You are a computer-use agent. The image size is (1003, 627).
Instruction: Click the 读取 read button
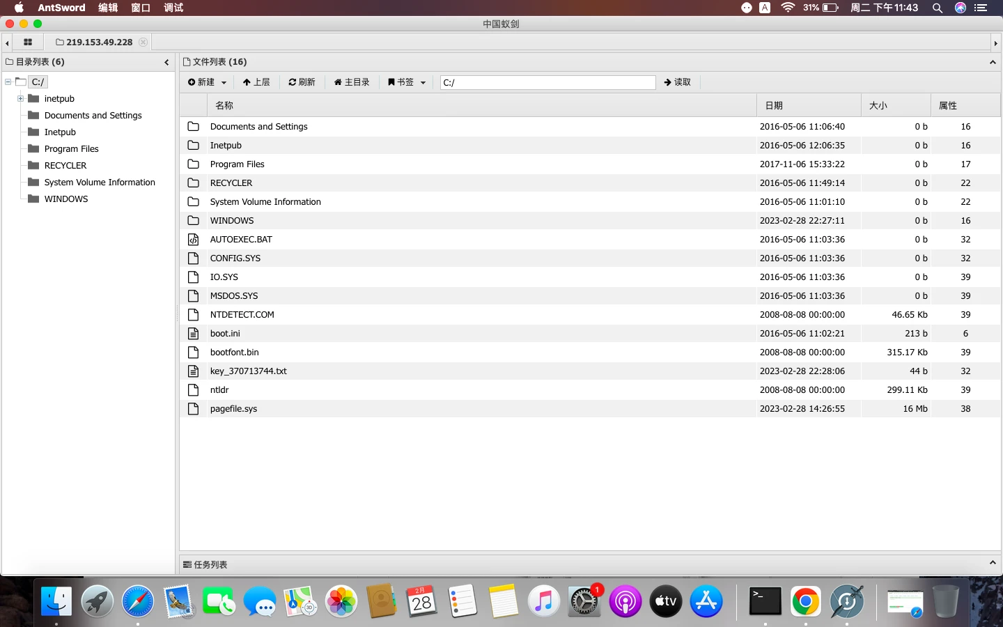pos(678,82)
